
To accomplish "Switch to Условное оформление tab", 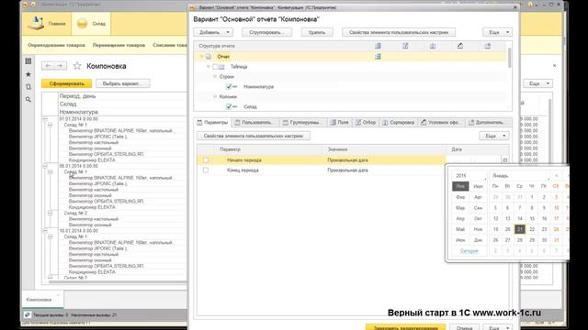I will (441, 122).
